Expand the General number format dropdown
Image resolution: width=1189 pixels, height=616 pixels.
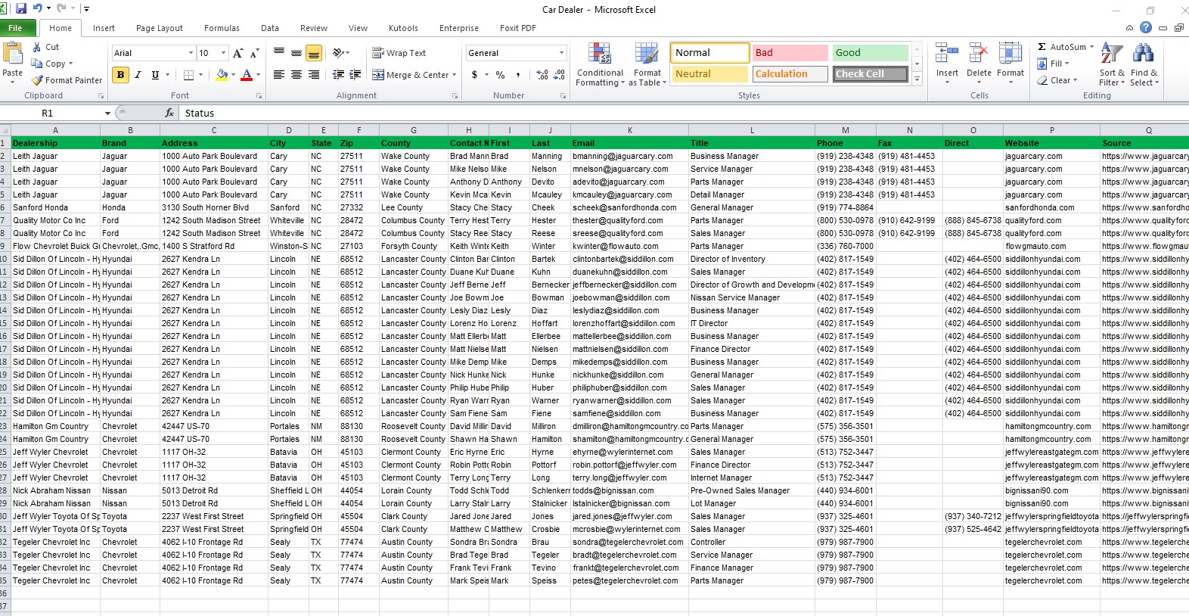coord(561,53)
